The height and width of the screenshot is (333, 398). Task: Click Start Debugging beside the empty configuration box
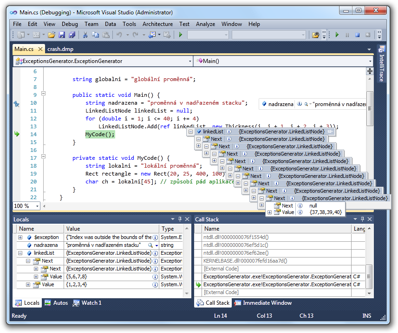pos(181,35)
